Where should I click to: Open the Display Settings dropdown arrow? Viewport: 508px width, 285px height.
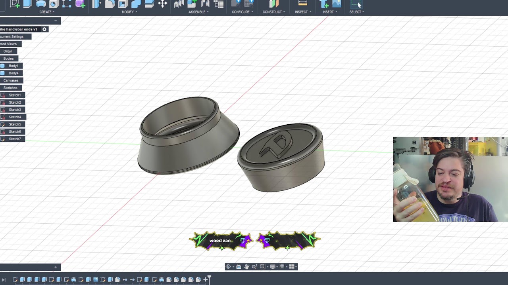coord(277,267)
